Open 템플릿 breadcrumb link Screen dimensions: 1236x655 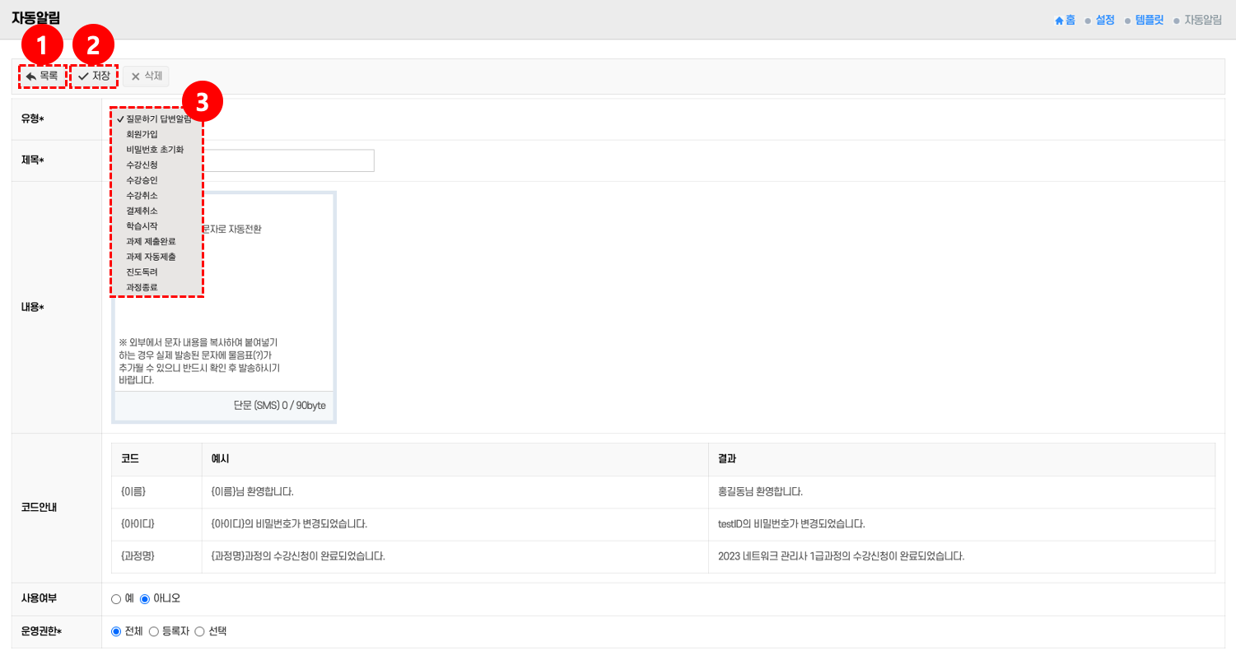1149,21
